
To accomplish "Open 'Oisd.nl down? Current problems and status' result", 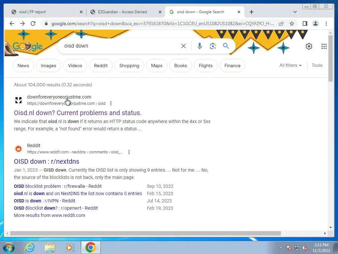I will [x=78, y=113].
